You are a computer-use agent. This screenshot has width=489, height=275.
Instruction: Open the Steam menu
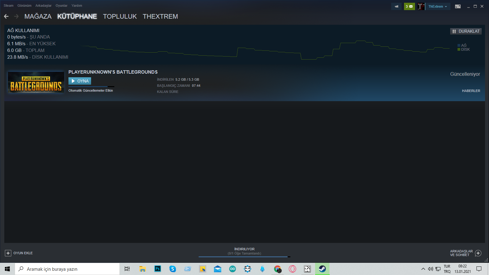tap(9, 5)
